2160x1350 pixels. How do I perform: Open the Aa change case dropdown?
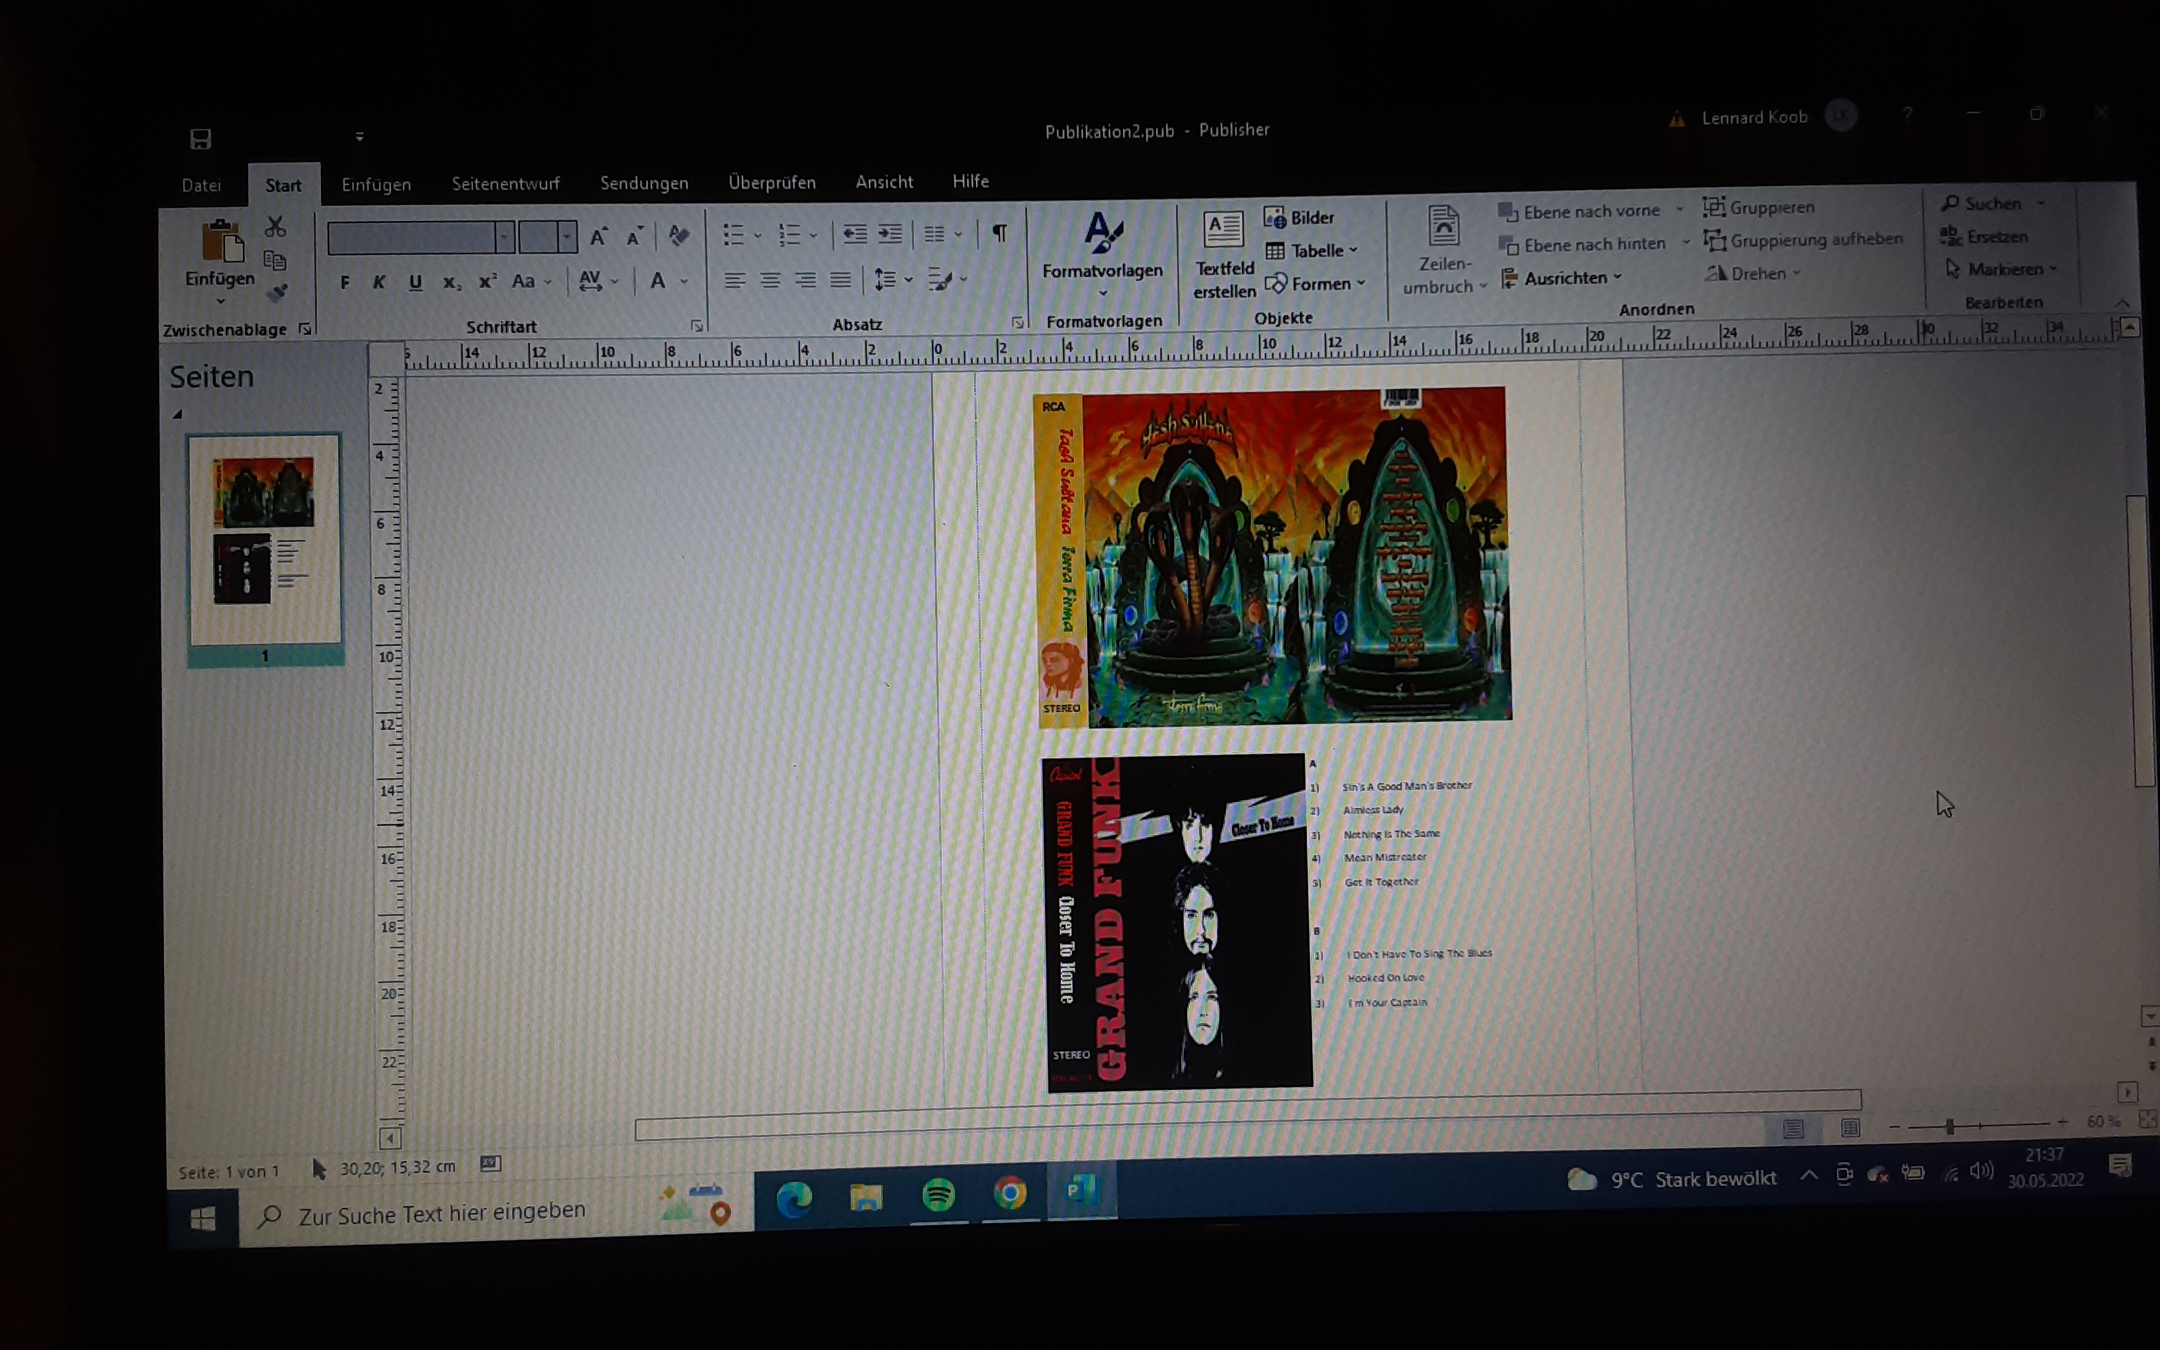(x=532, y=282)
